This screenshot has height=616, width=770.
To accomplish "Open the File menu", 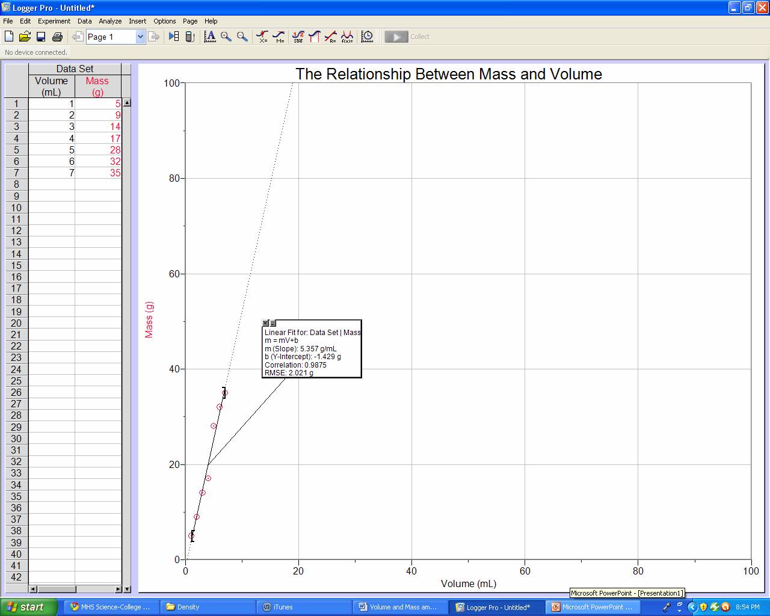I will coord(8,21).
